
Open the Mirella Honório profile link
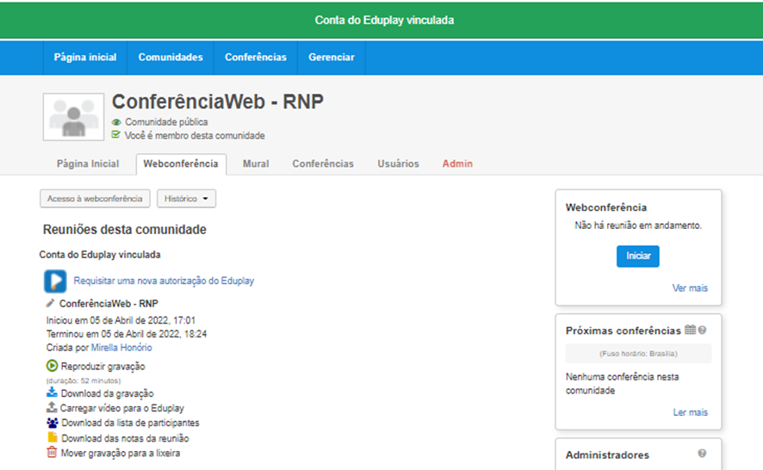(121, 348)
